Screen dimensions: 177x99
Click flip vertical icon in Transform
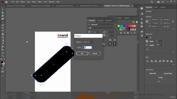[x=168, y=27]
